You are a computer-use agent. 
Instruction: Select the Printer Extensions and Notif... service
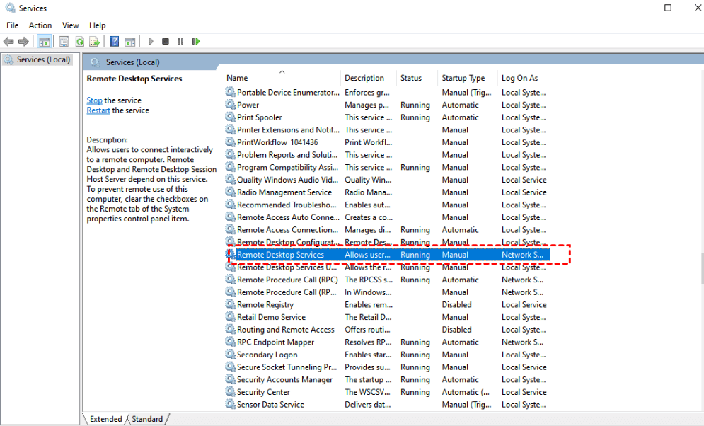click(288, 129)
